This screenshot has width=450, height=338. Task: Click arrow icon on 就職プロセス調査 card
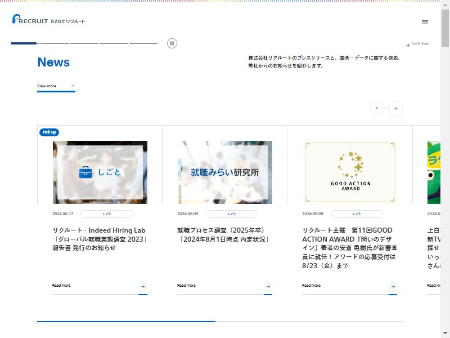click(x=268, y=286)
